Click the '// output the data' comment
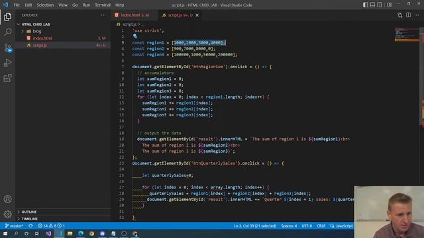424x238 pixels. pos(159,133)
